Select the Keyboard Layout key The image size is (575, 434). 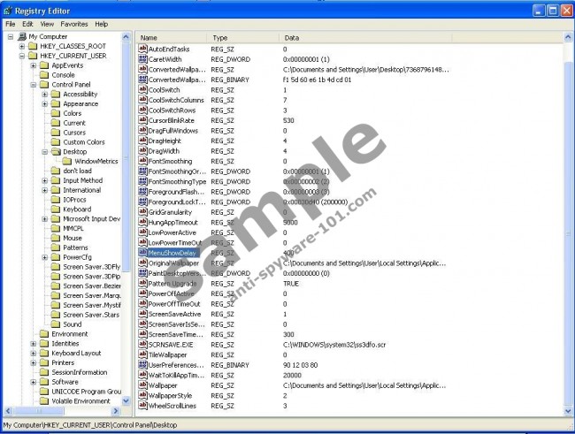(76, 353)
